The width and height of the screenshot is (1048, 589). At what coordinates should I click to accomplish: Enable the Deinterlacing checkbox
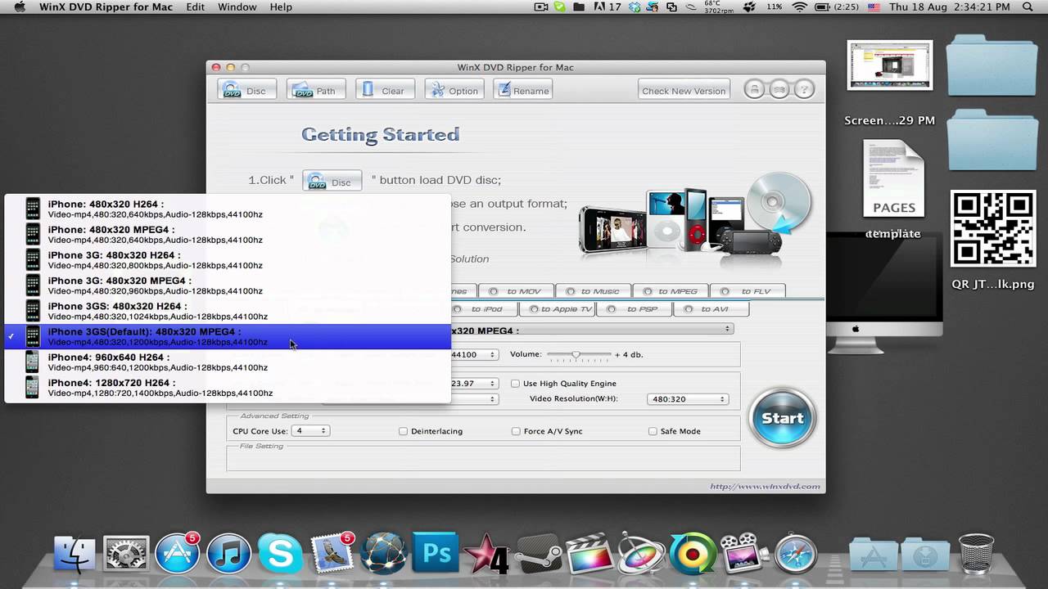point(403,431)
